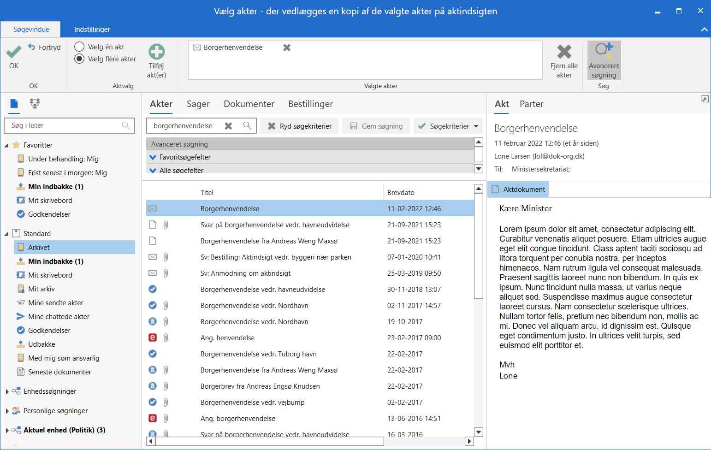Image resolution: width=711 pixels, height=450 pixels.
Task: Switch to the Bestillinger tab
Action: 310,104
